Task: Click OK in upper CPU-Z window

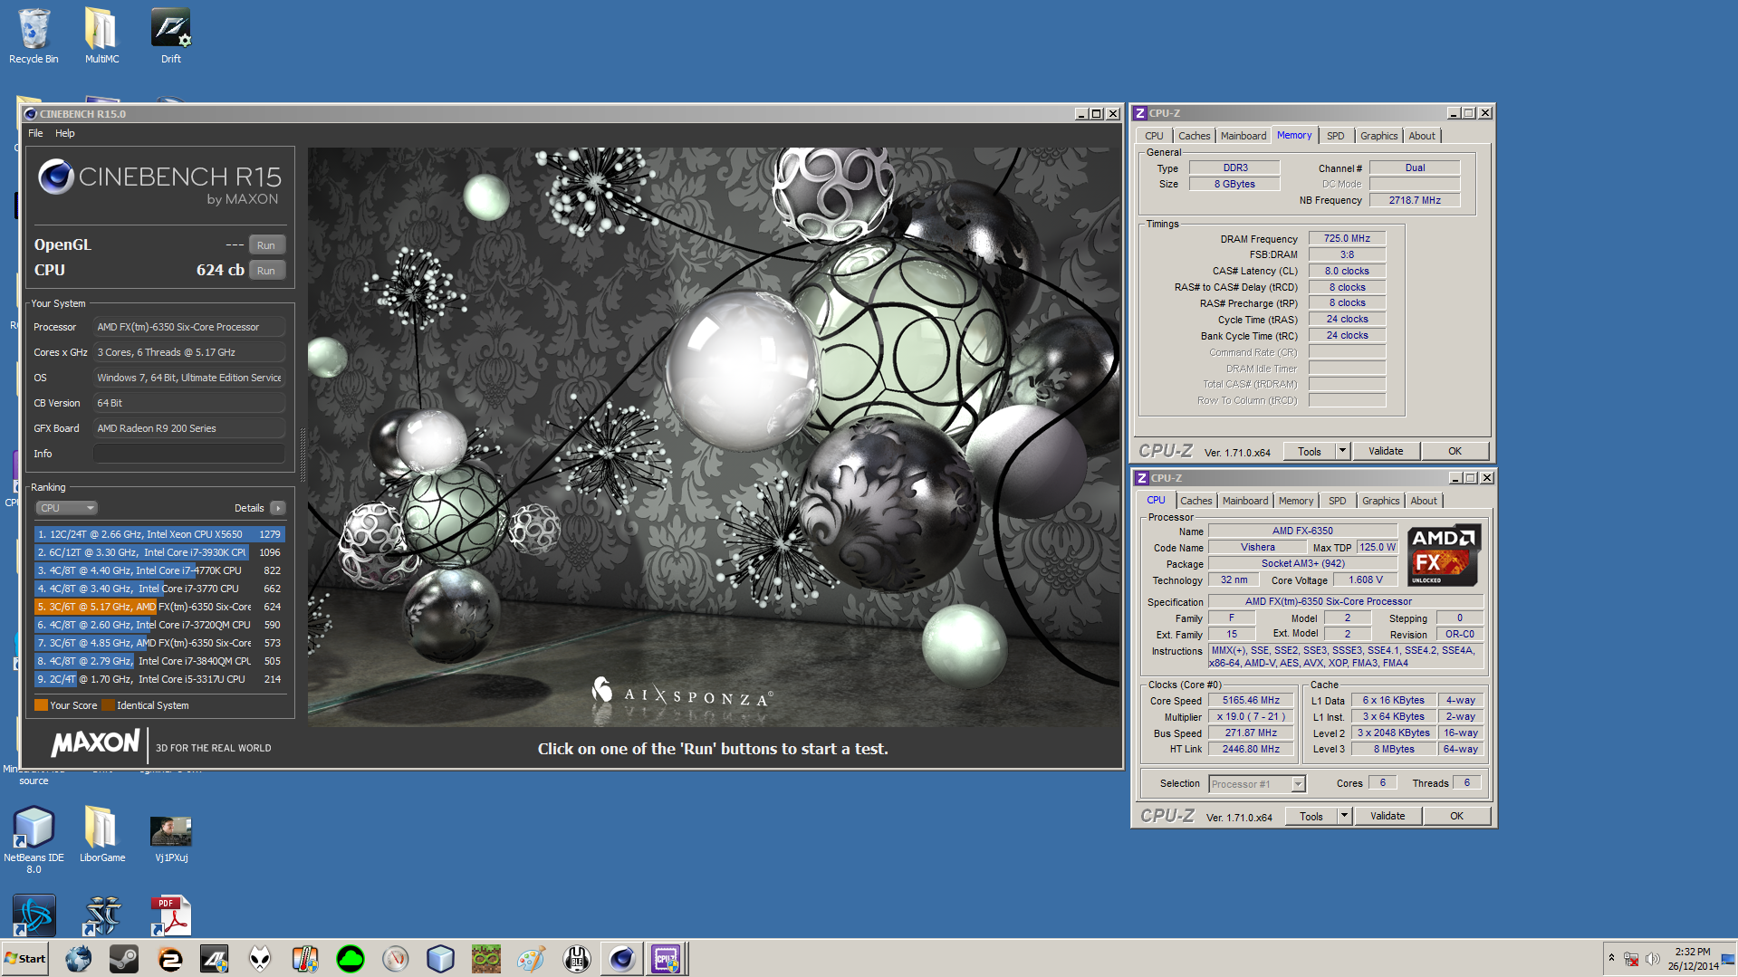Action: (1455, 451)
